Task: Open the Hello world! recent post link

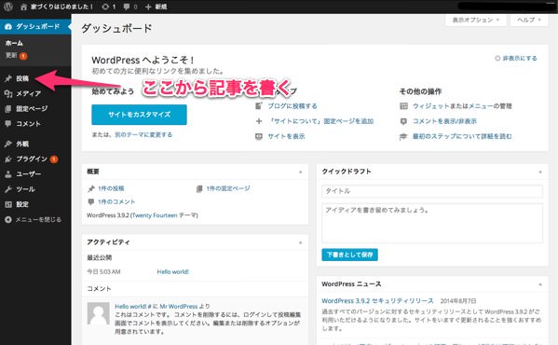Action: click(x=173, y=271)
